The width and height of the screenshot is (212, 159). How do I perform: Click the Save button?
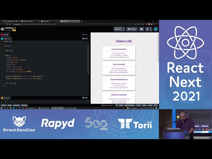118,29
